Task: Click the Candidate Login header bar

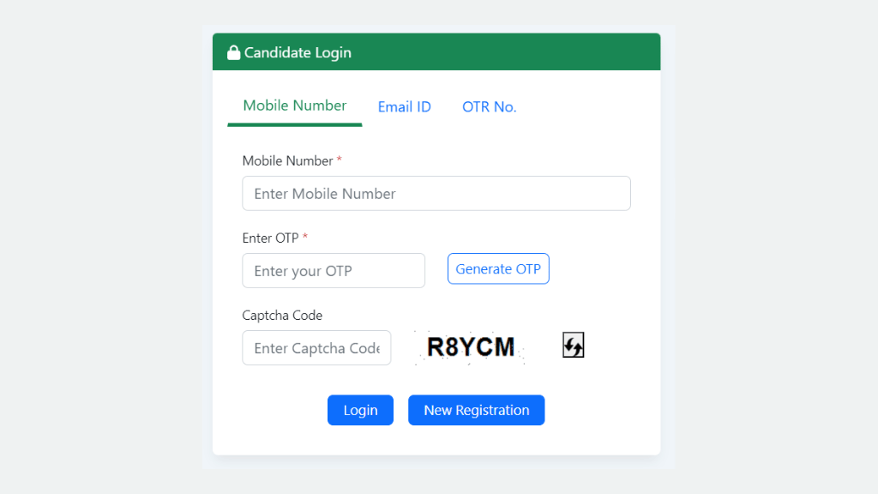Action: point(436,51)
